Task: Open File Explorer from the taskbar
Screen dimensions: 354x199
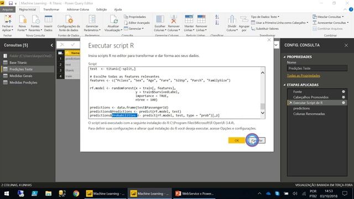Action: click(48, 193)
